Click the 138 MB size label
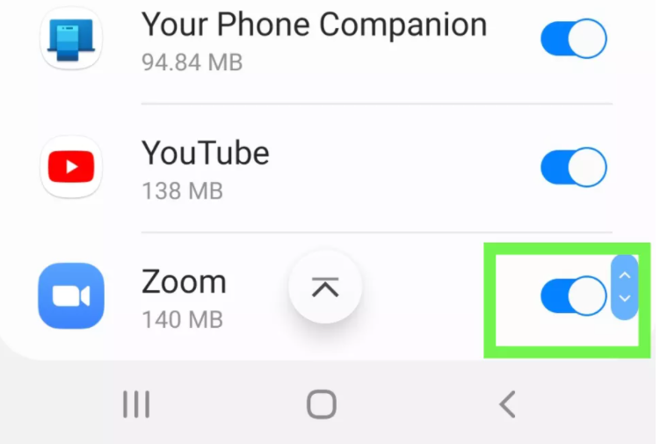Image resolution: width=660 pixels, height=444 pixels. (x=182, y=191)
